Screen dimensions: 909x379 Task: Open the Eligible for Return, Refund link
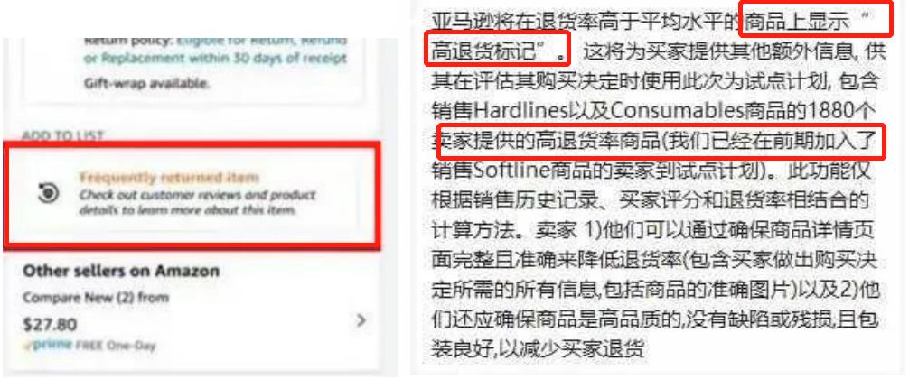[x=261, y=42]
